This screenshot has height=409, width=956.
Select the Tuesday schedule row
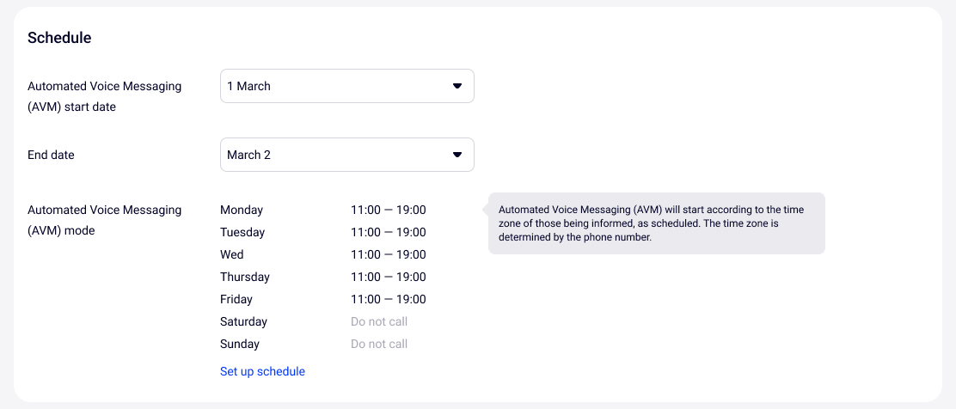242,232
